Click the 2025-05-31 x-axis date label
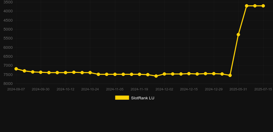Image resolution: width=273 pixels, height=132 pixels. coord(238,89)
